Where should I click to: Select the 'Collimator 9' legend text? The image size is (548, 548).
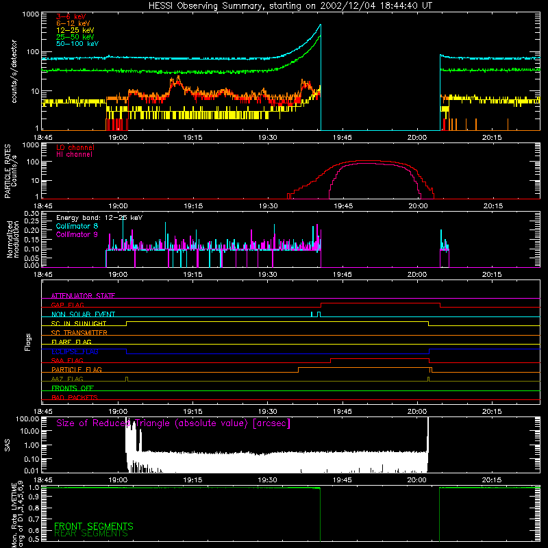coord(77,234)
